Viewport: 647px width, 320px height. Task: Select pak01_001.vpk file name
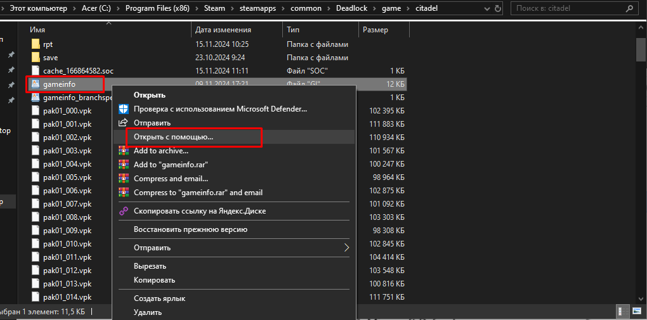click(67, 124)
